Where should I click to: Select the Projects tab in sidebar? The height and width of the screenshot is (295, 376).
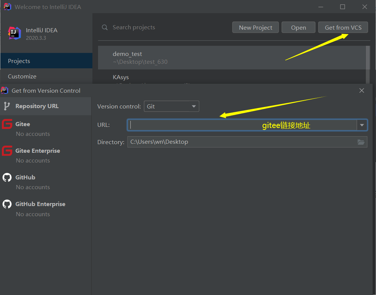point(46,61)
